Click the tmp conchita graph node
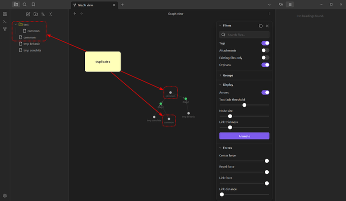This screenshot has height=201, width=346. [x=154, y=117]
